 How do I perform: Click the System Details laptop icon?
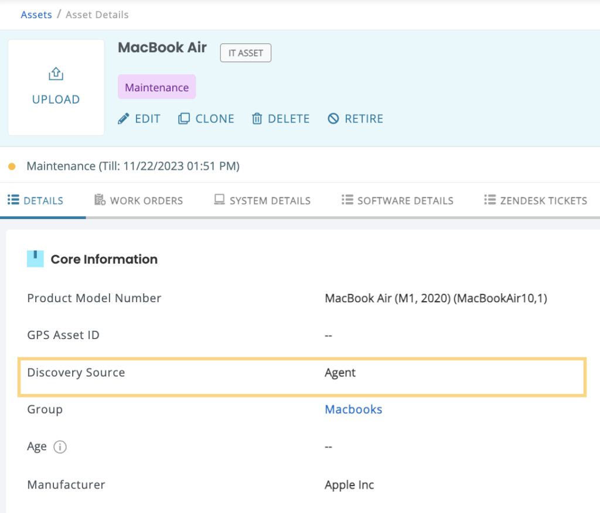point(219,200)
